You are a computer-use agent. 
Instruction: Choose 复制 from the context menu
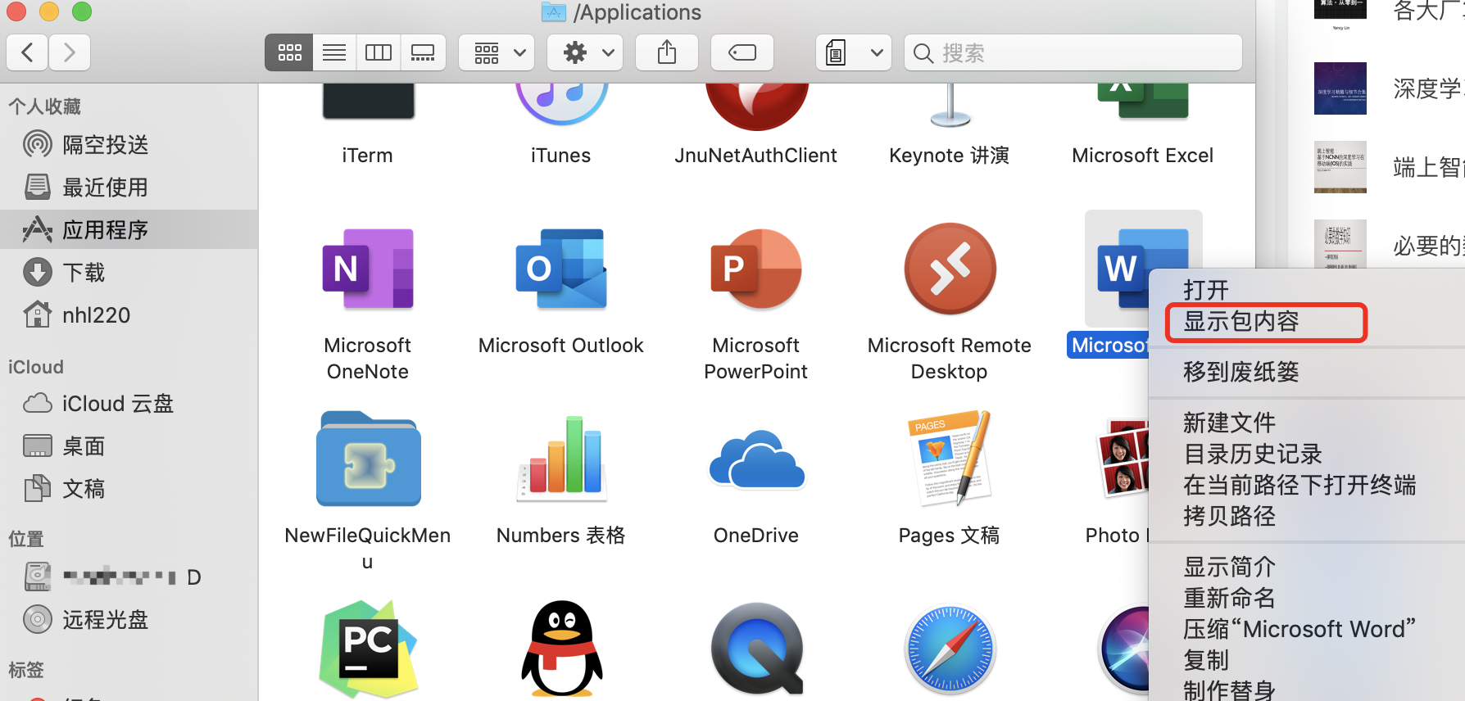click(1307, 660)
